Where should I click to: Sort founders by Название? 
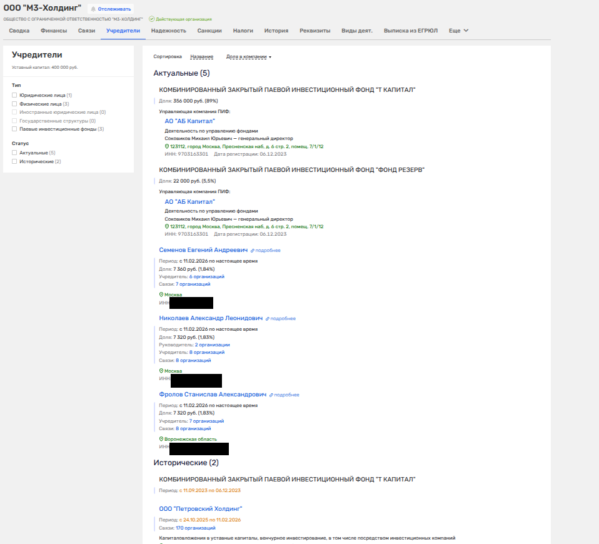click(201, 57)
